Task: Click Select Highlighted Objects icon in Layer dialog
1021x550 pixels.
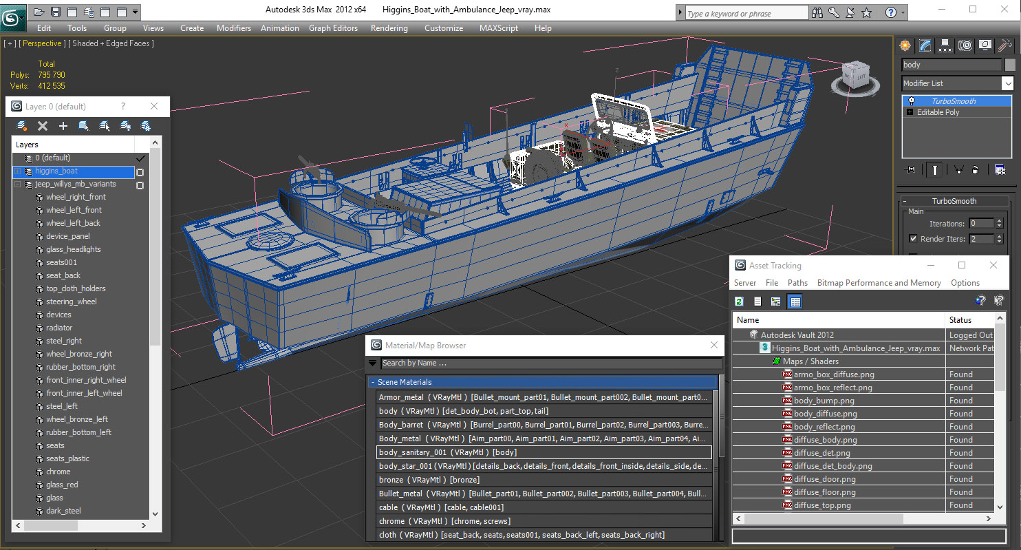Action: [x=84, y=126]
